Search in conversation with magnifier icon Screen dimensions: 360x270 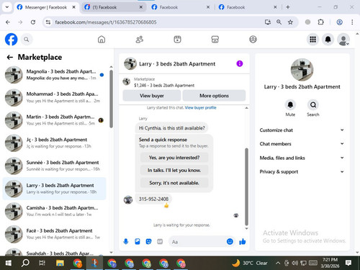coord(313,105)
